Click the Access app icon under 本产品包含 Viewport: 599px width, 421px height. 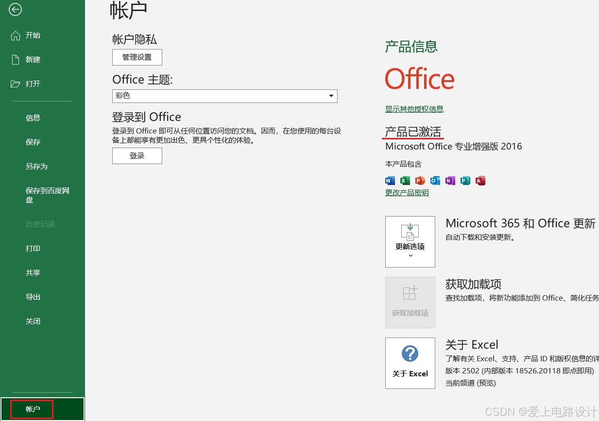pos(480,181)
